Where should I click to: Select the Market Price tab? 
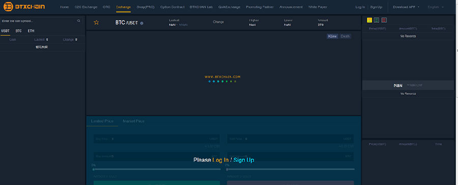coord(133,121)
